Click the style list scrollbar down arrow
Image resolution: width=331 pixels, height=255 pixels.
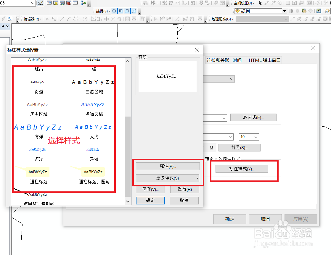click(x=128, y=201)
